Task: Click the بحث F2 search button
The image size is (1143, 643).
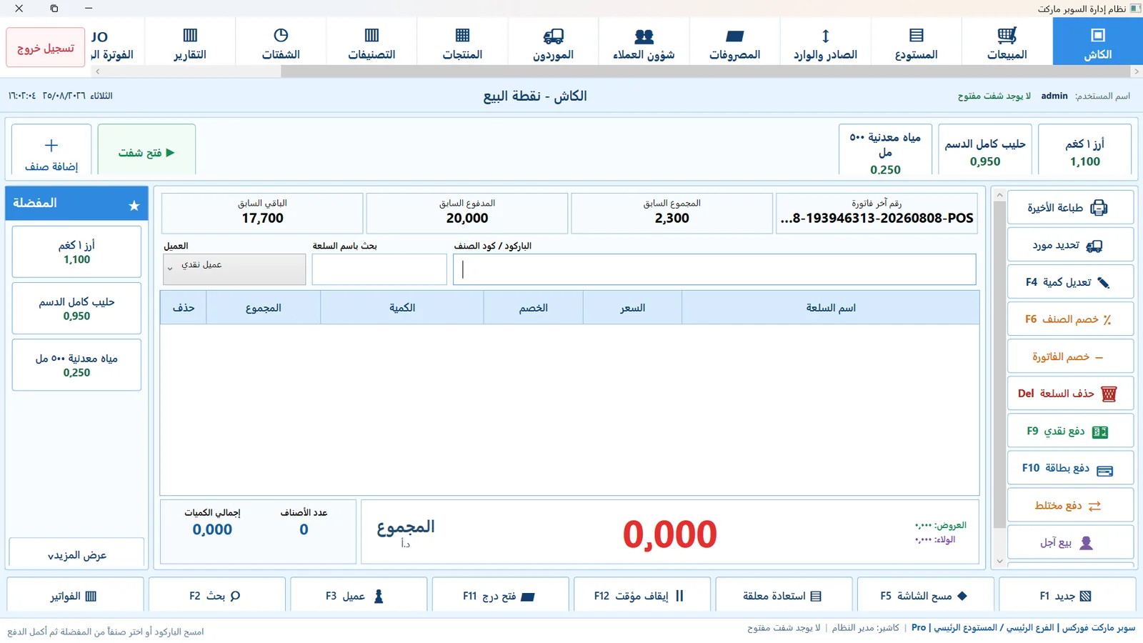Action: (216, 595)
